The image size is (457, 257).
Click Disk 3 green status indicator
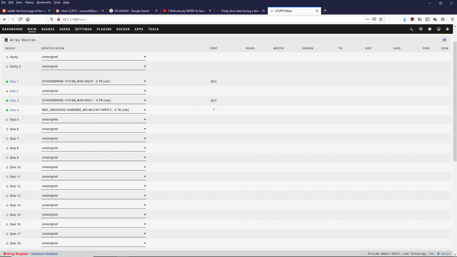(x=7, y=101)
